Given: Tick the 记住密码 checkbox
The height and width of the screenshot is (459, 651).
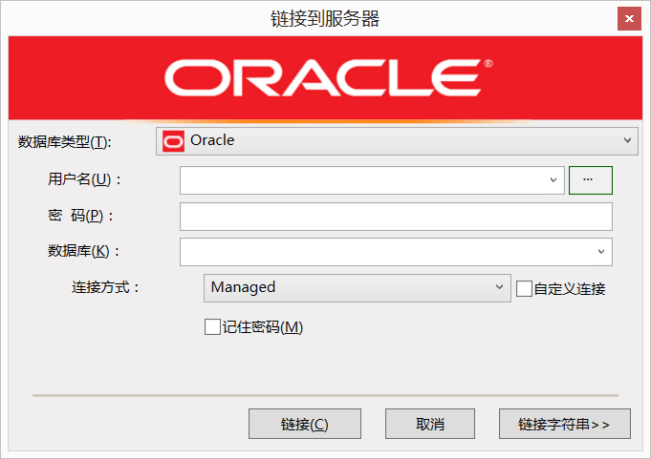Looking at the screenshot, I should tap(212, 327).
